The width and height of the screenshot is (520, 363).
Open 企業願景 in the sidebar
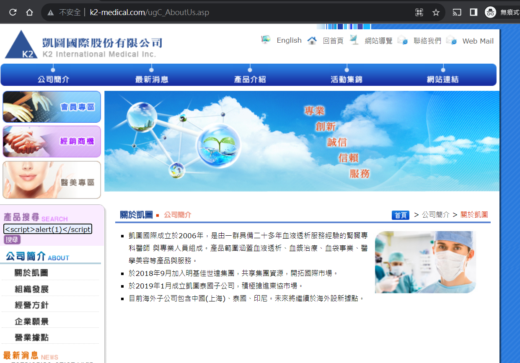tap(31, 322)
